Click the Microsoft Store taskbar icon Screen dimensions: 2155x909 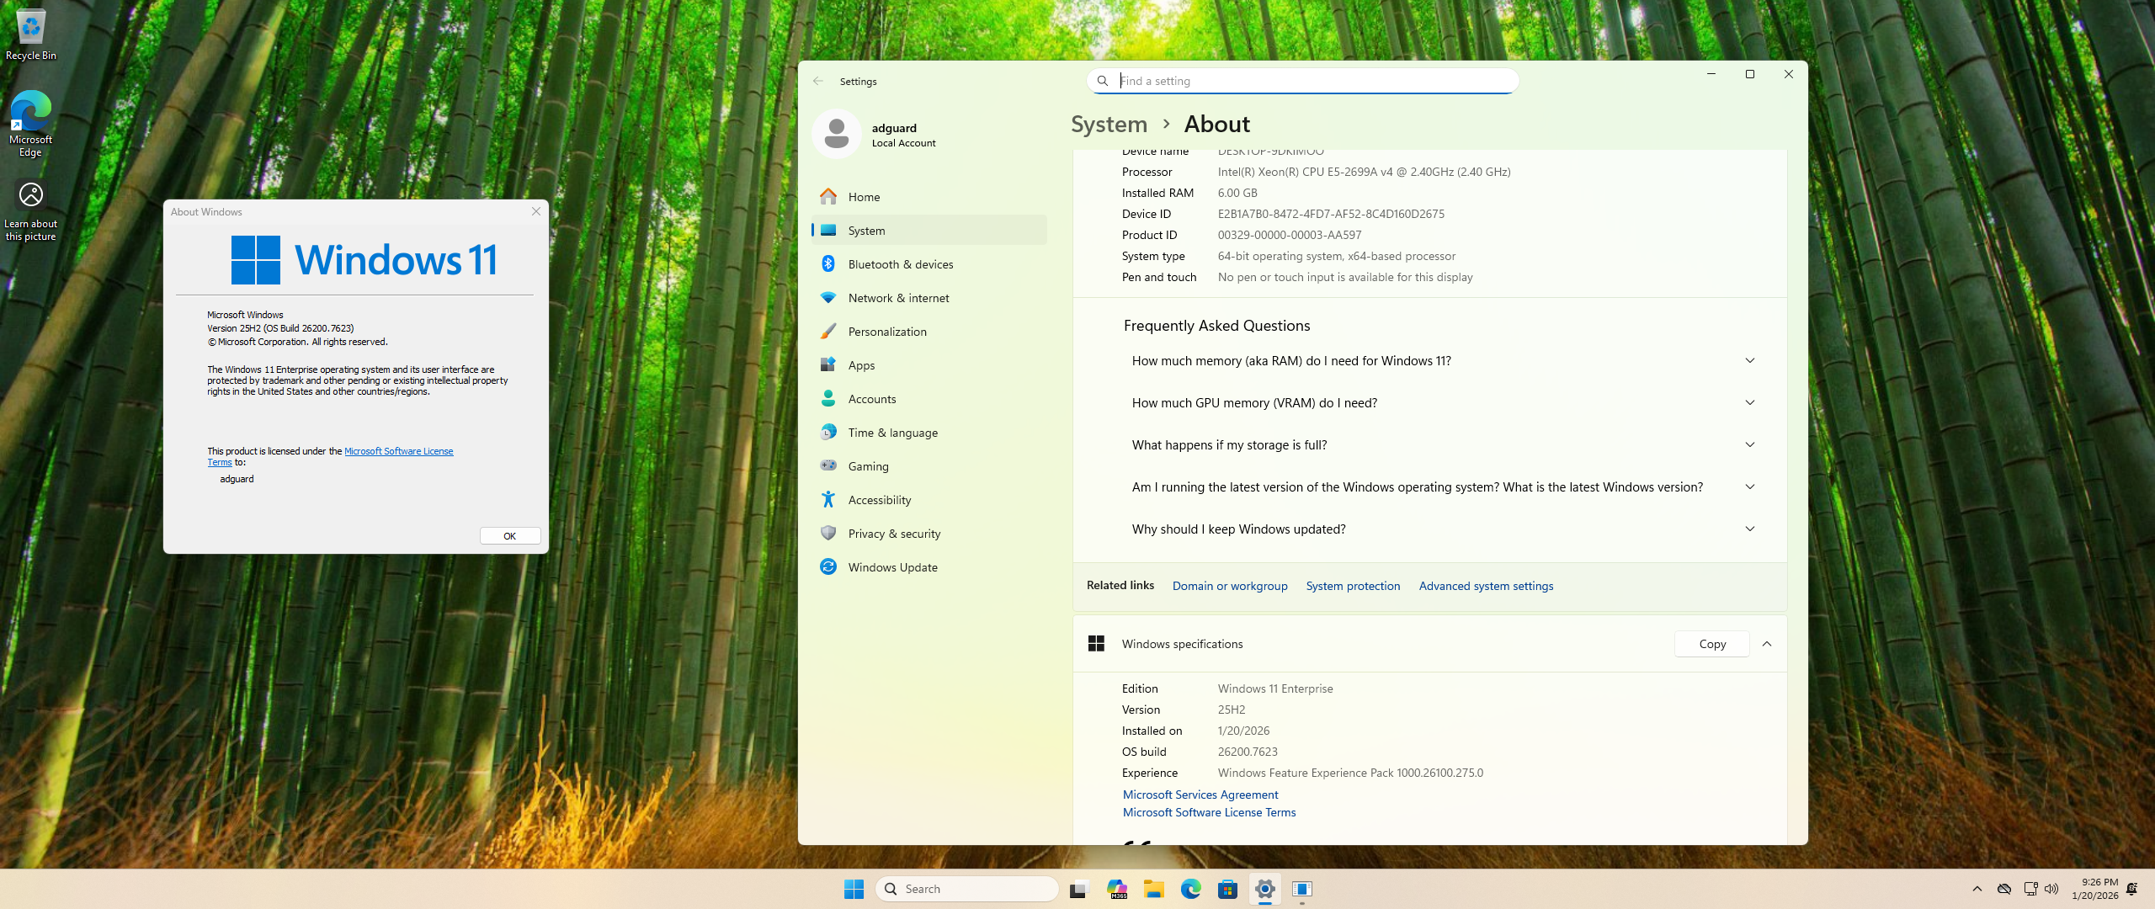[x=1227, y=889]
